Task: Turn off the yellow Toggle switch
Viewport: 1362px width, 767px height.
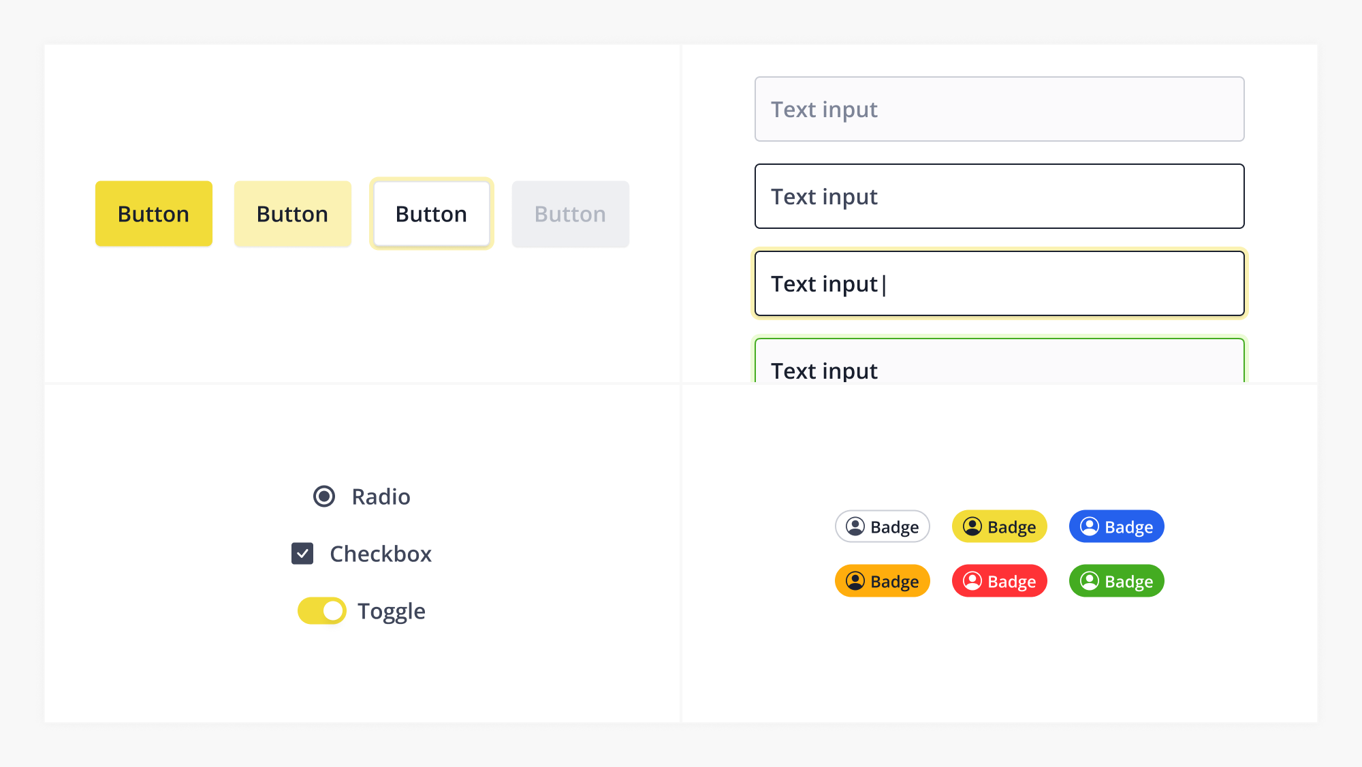Action: pyautogui.click(x=322, y=611)
